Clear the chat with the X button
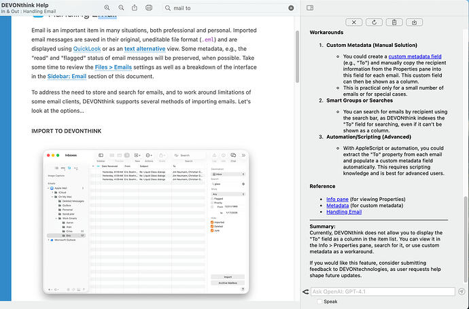The width and height of the screenshot is (469, 309). 354,22
